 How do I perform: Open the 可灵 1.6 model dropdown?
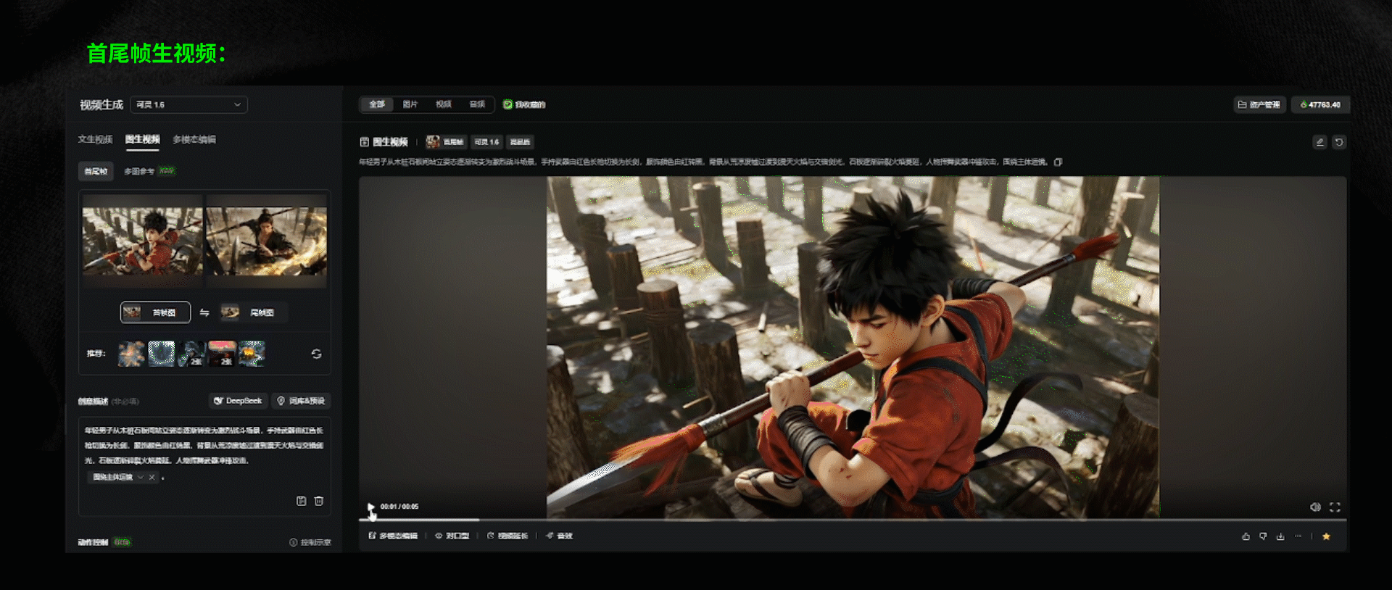[x=188, y=104]
